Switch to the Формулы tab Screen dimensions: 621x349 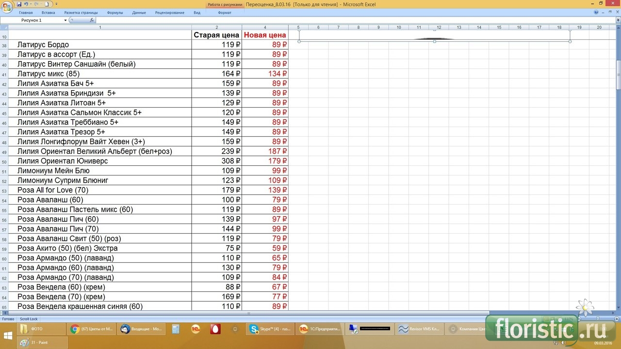click(114, 13)
